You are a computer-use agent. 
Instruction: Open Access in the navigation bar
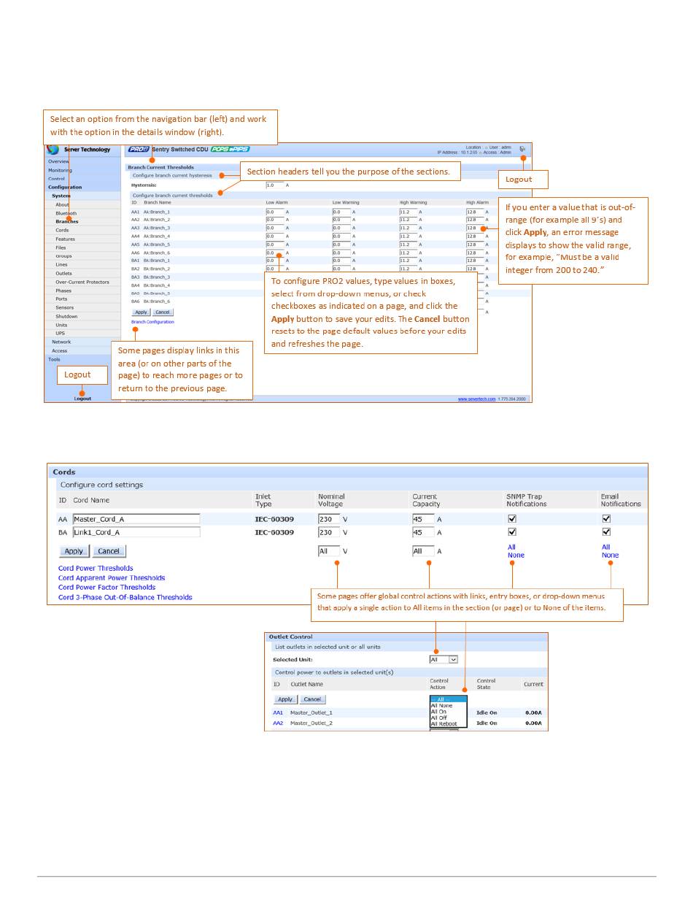point(59,350)
